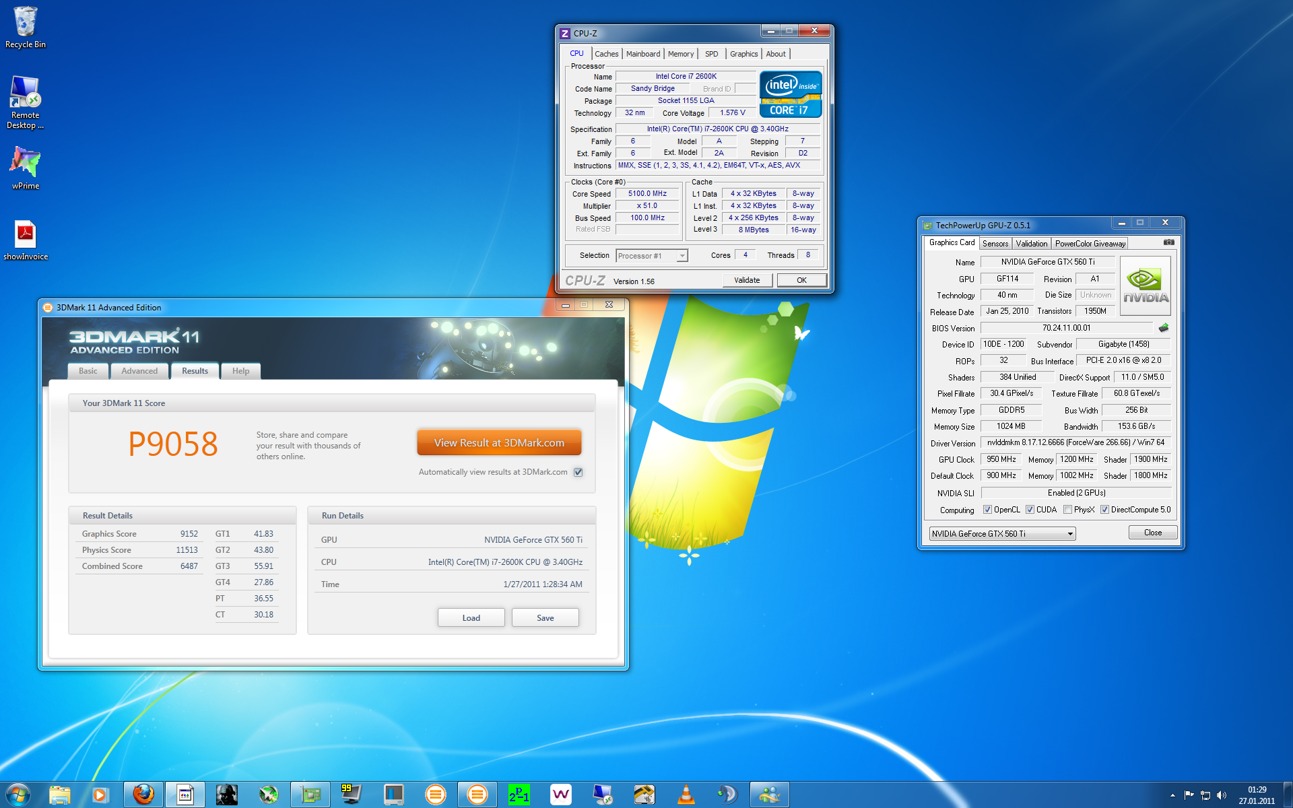Click the first orange 3DMark taskbar icon

tap(436, 795)
